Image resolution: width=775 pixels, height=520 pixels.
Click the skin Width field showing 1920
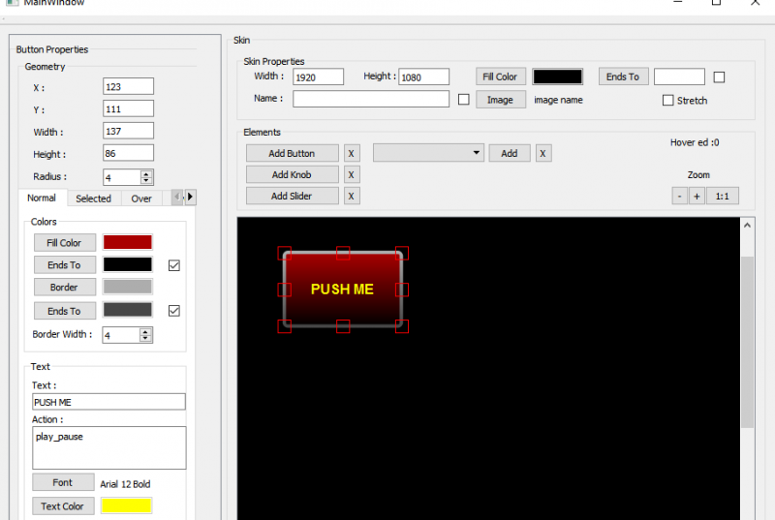tap(319, 77)
